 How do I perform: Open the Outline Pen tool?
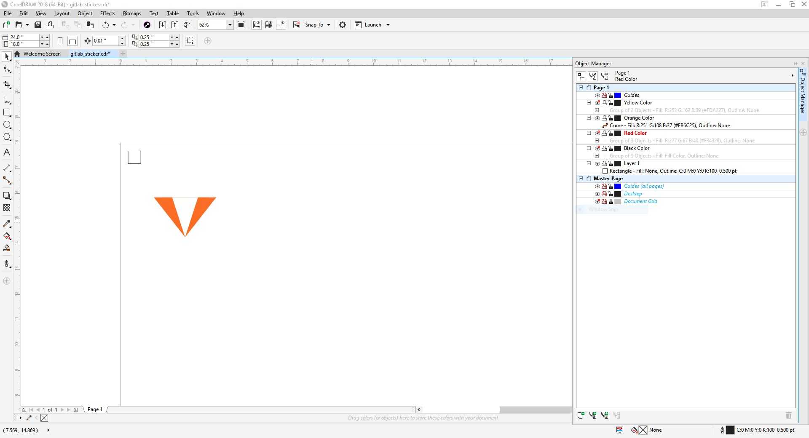pos(7,264)
